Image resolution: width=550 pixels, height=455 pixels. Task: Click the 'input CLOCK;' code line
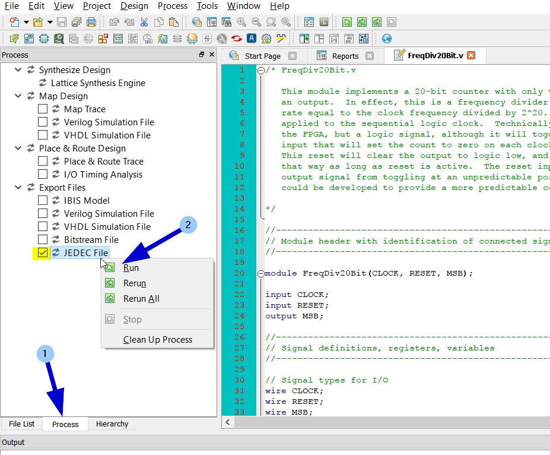[297, 295]
